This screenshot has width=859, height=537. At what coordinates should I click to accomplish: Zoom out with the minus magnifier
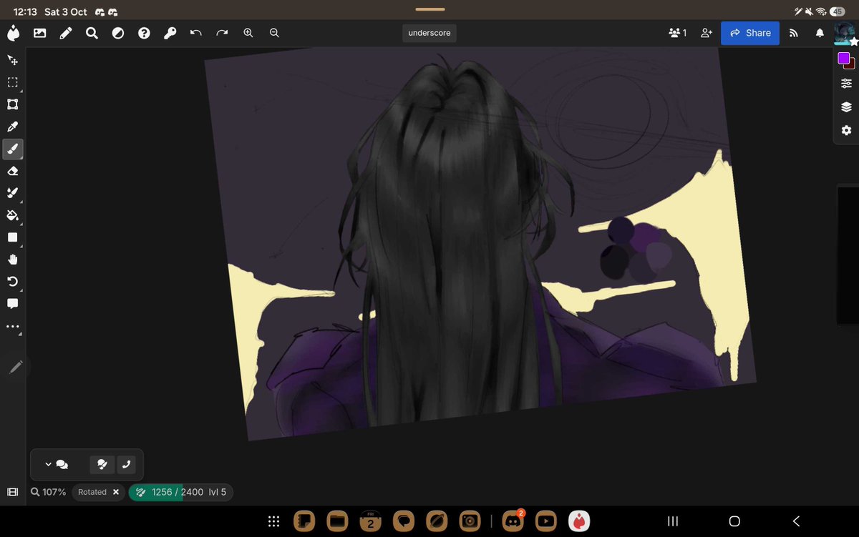click(x=274, y=33)
